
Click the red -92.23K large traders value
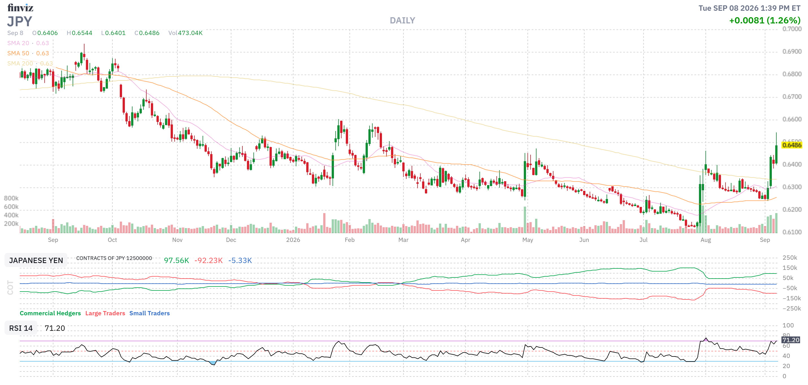pyautogui.click(x=208, y=260)
